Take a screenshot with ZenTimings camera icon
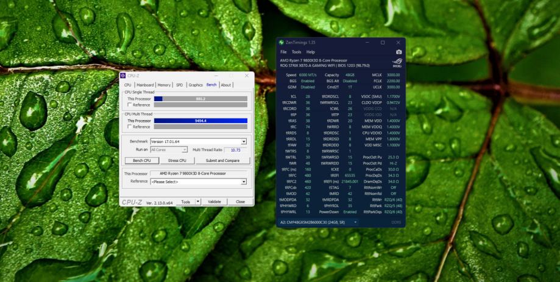Viewport: 560px width, 282px height. pyautogui.click(x=399, y=52)
